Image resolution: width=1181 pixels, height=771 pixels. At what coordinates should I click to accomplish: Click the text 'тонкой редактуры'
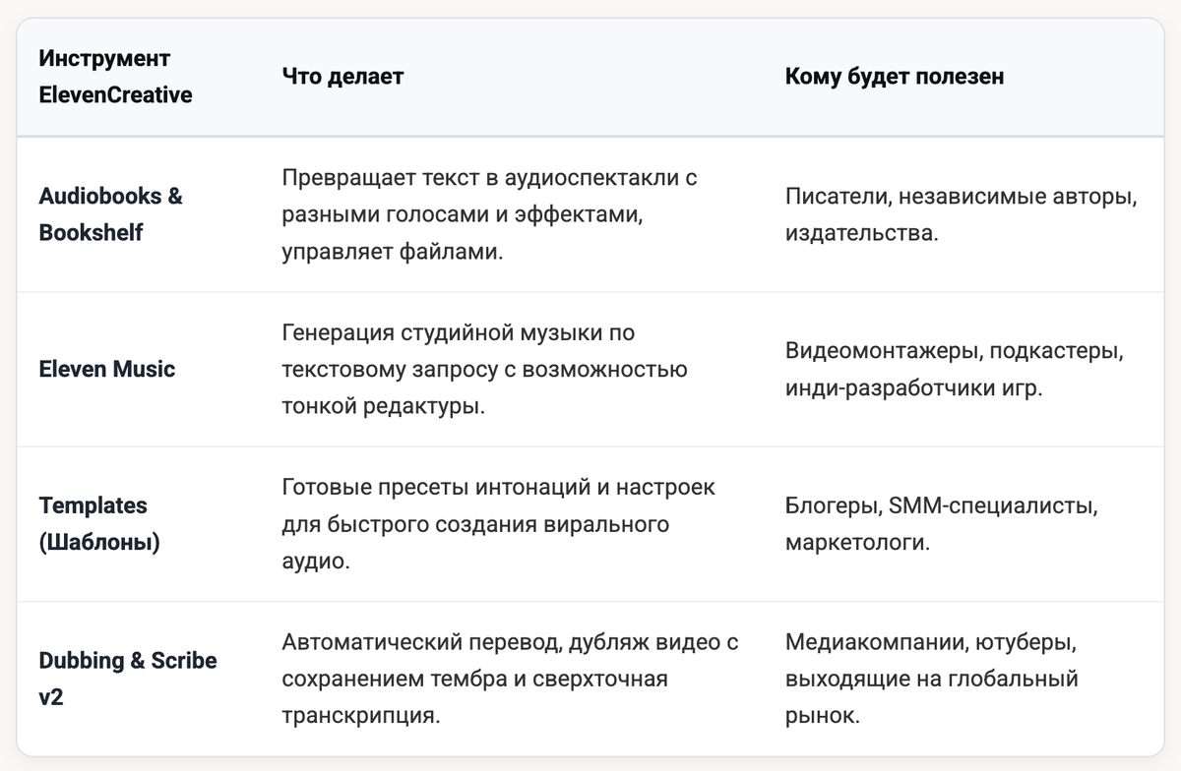[x=383, y=406]
